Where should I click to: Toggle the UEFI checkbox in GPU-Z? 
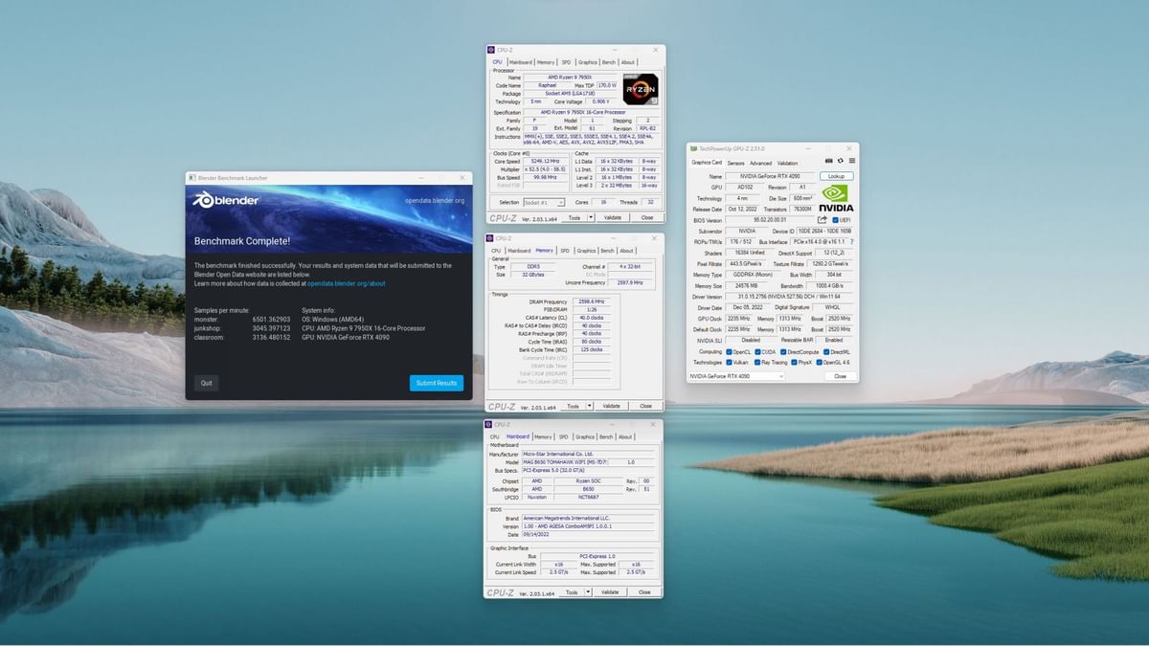coord(835,220)
